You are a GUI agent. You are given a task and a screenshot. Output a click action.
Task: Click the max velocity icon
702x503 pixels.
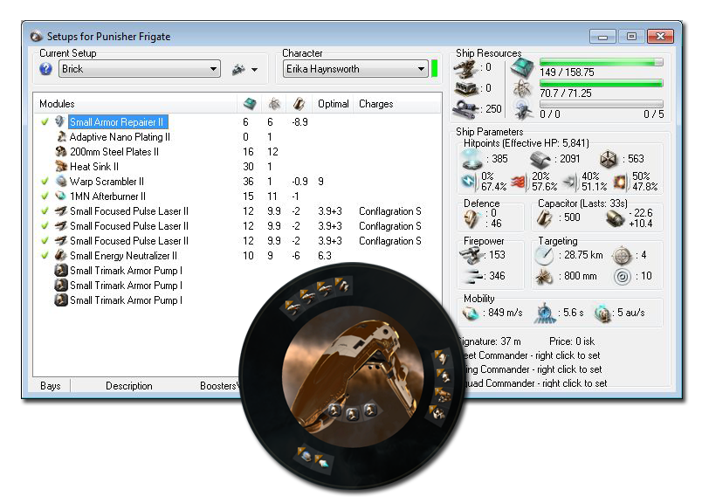point(471,314)
